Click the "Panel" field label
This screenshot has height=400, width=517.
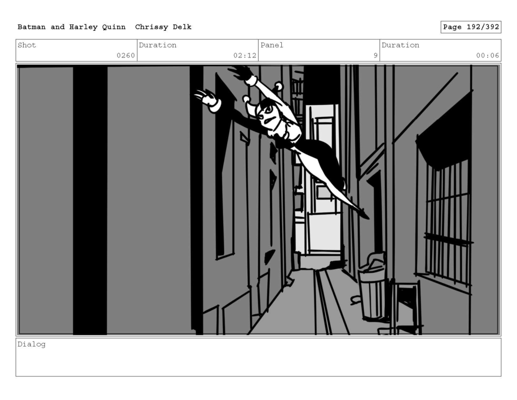click(272, 45)
